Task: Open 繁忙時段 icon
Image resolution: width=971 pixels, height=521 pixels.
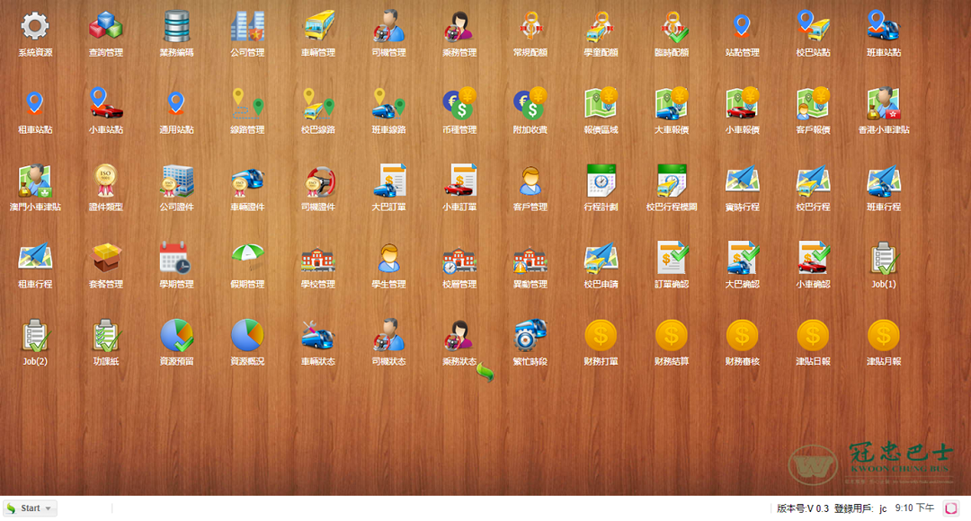Action: click(530, 336)
